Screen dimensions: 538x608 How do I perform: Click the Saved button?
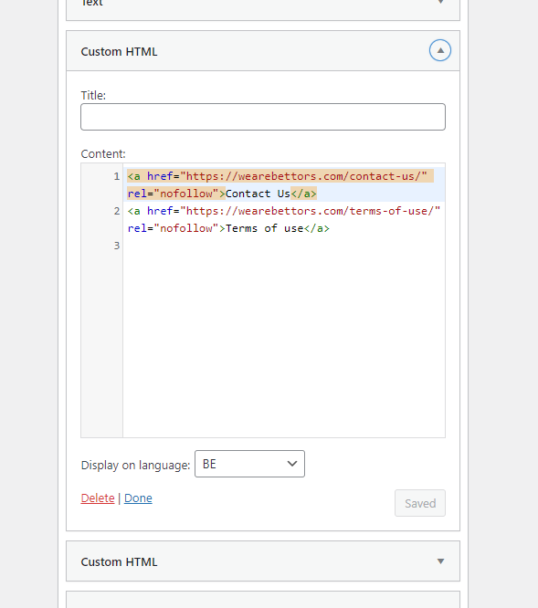pos(420,503)
